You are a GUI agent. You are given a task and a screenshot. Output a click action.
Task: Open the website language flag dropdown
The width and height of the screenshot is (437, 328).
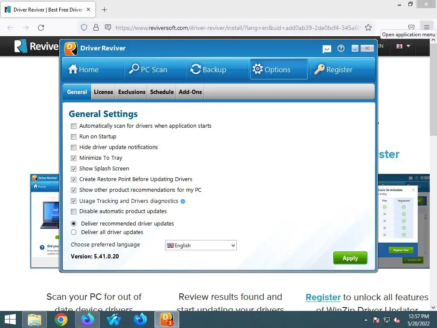(403, 46)
